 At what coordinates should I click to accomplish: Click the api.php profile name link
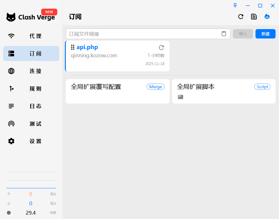[87, 47]
